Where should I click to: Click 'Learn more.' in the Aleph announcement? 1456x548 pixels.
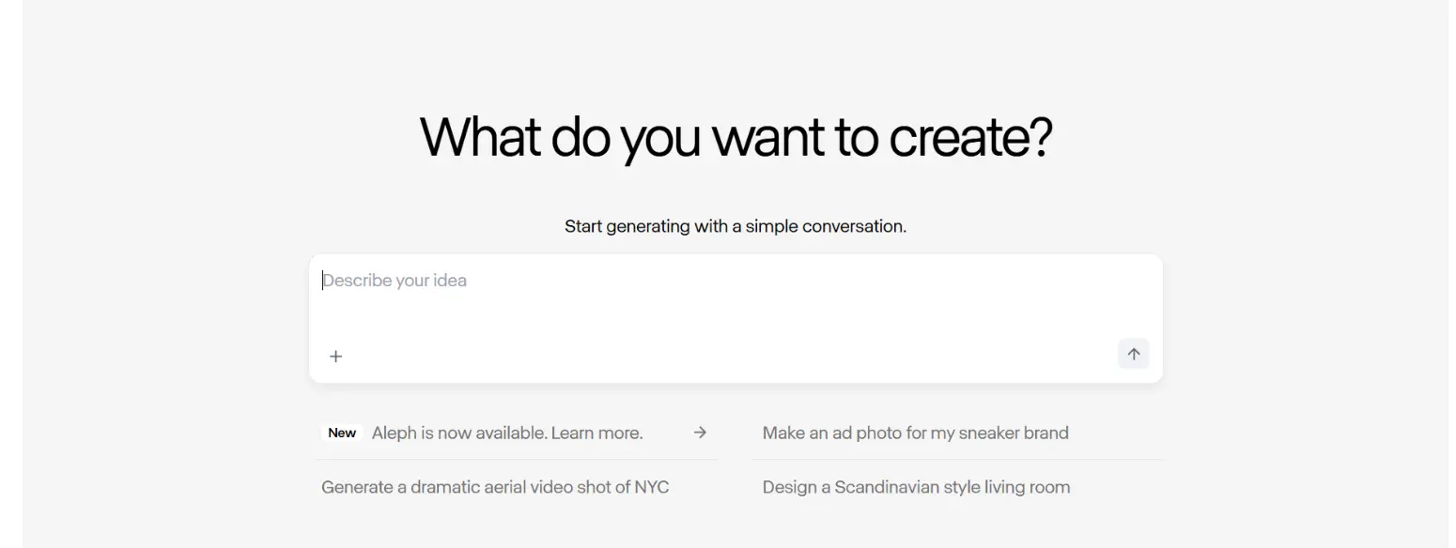[x=596, y=434]
